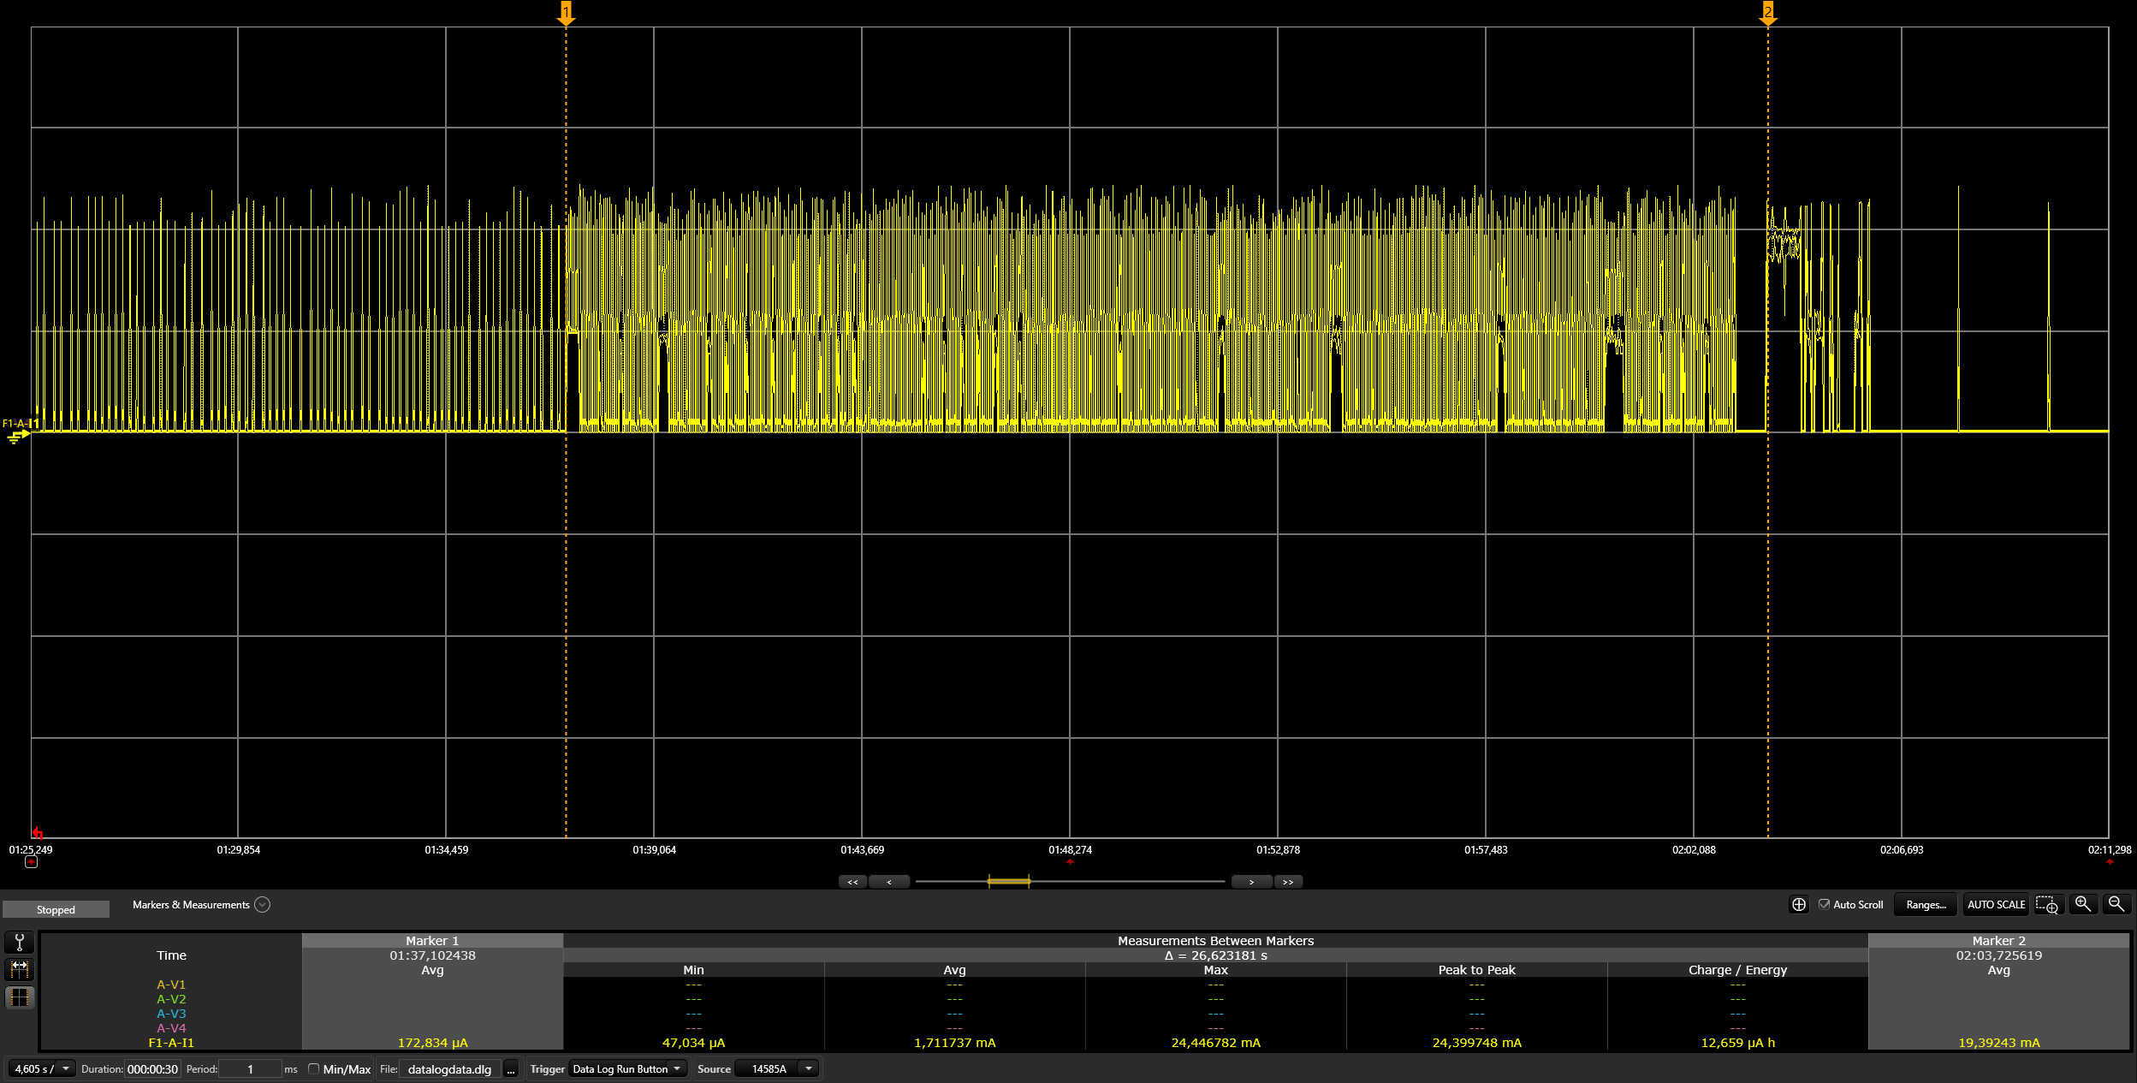Click the Ranges... button
The width and height of the screenshot is (2137, 1083).
[1926, 905]
